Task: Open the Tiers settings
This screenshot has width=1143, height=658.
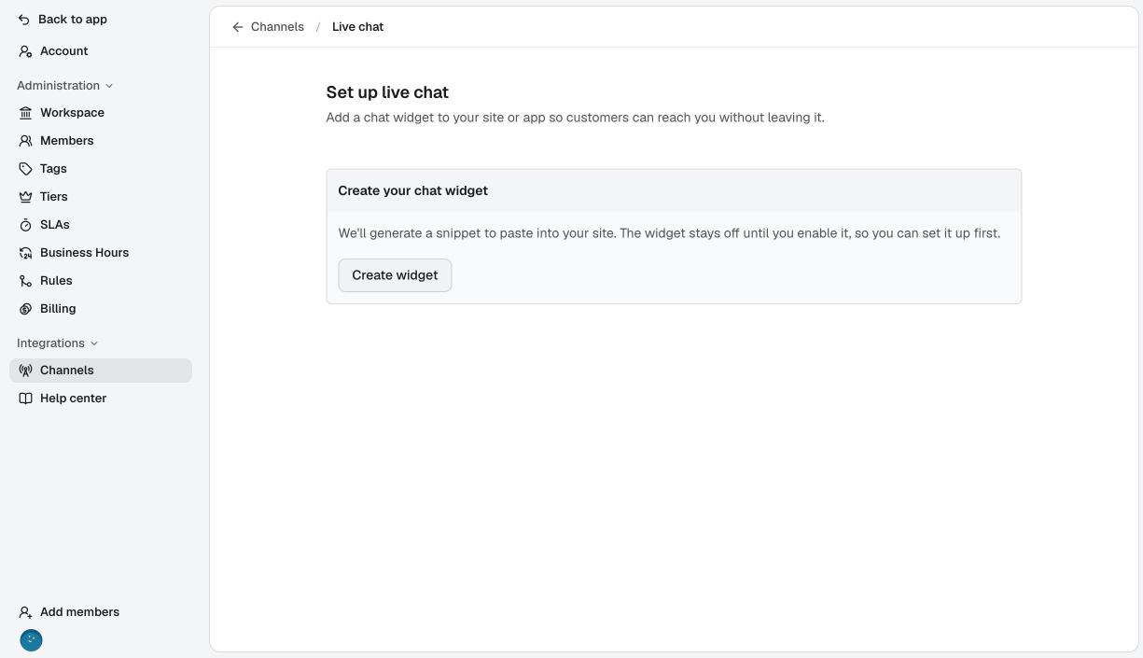Action: pyautogui.click(x=101, y=197)
